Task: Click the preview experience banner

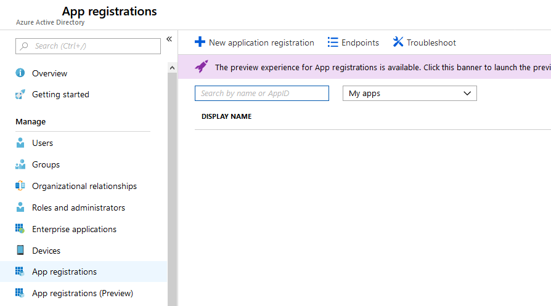Action: [370, 67]
